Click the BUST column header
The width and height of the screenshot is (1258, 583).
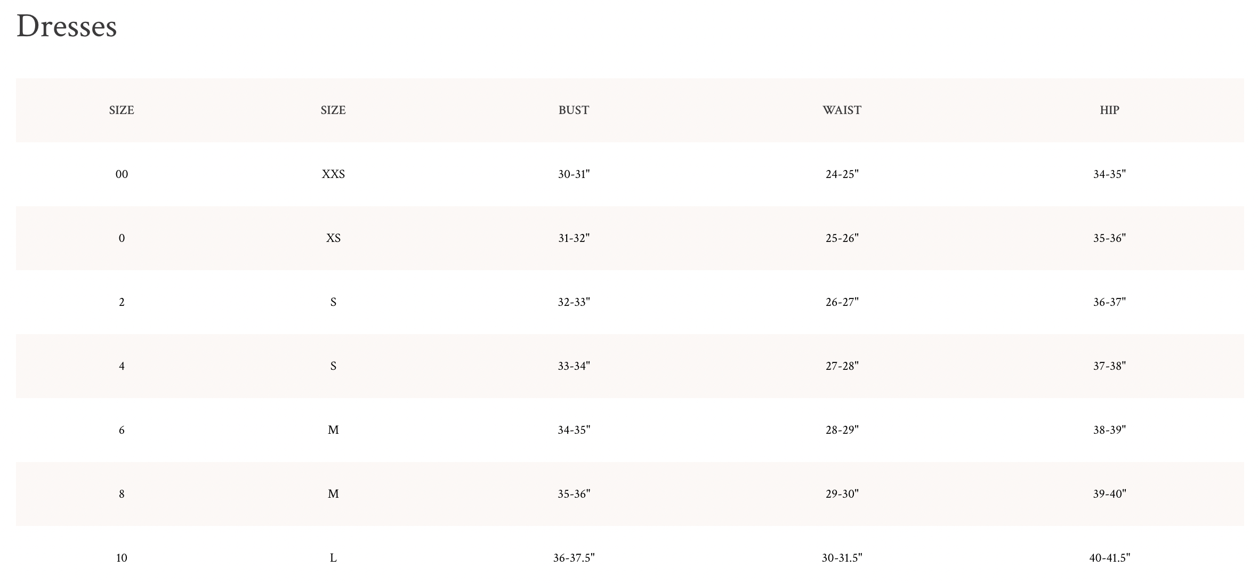click(574, 110)
